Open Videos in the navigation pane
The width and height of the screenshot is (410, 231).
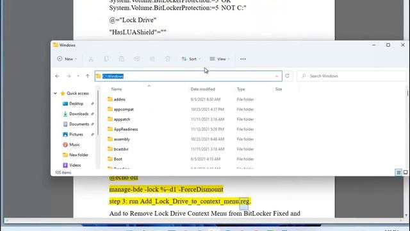[75, 166]
